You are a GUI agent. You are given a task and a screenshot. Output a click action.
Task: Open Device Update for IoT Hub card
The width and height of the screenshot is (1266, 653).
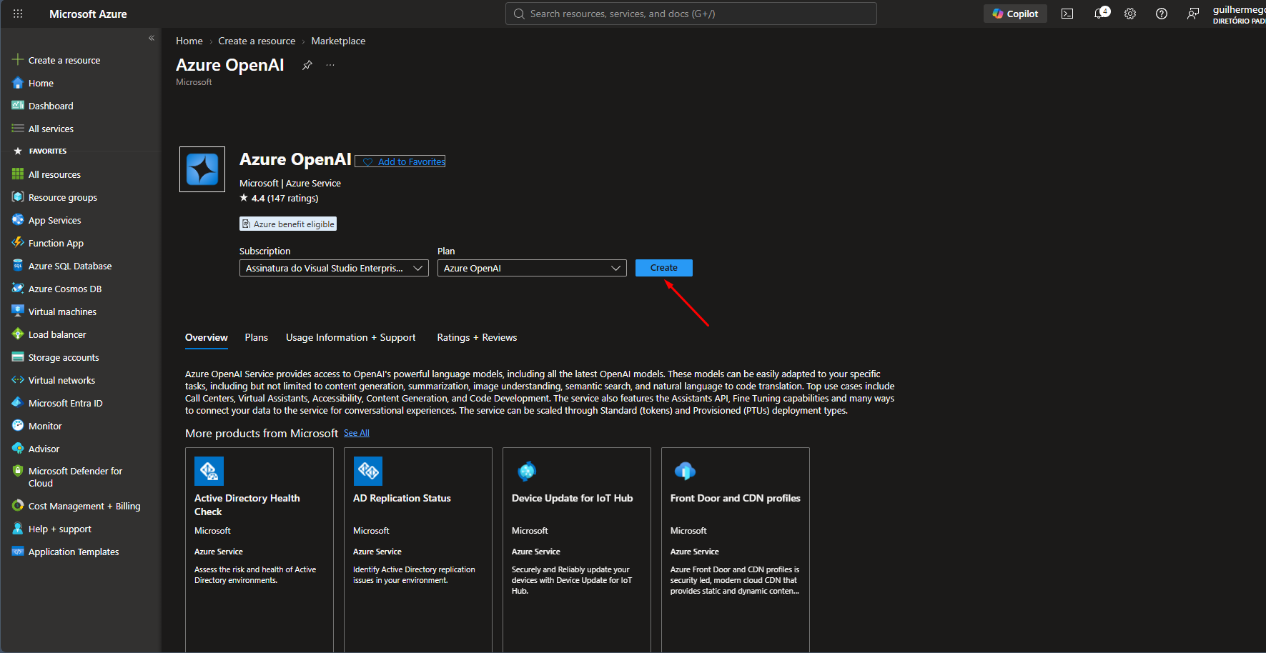tap(577, 550)
